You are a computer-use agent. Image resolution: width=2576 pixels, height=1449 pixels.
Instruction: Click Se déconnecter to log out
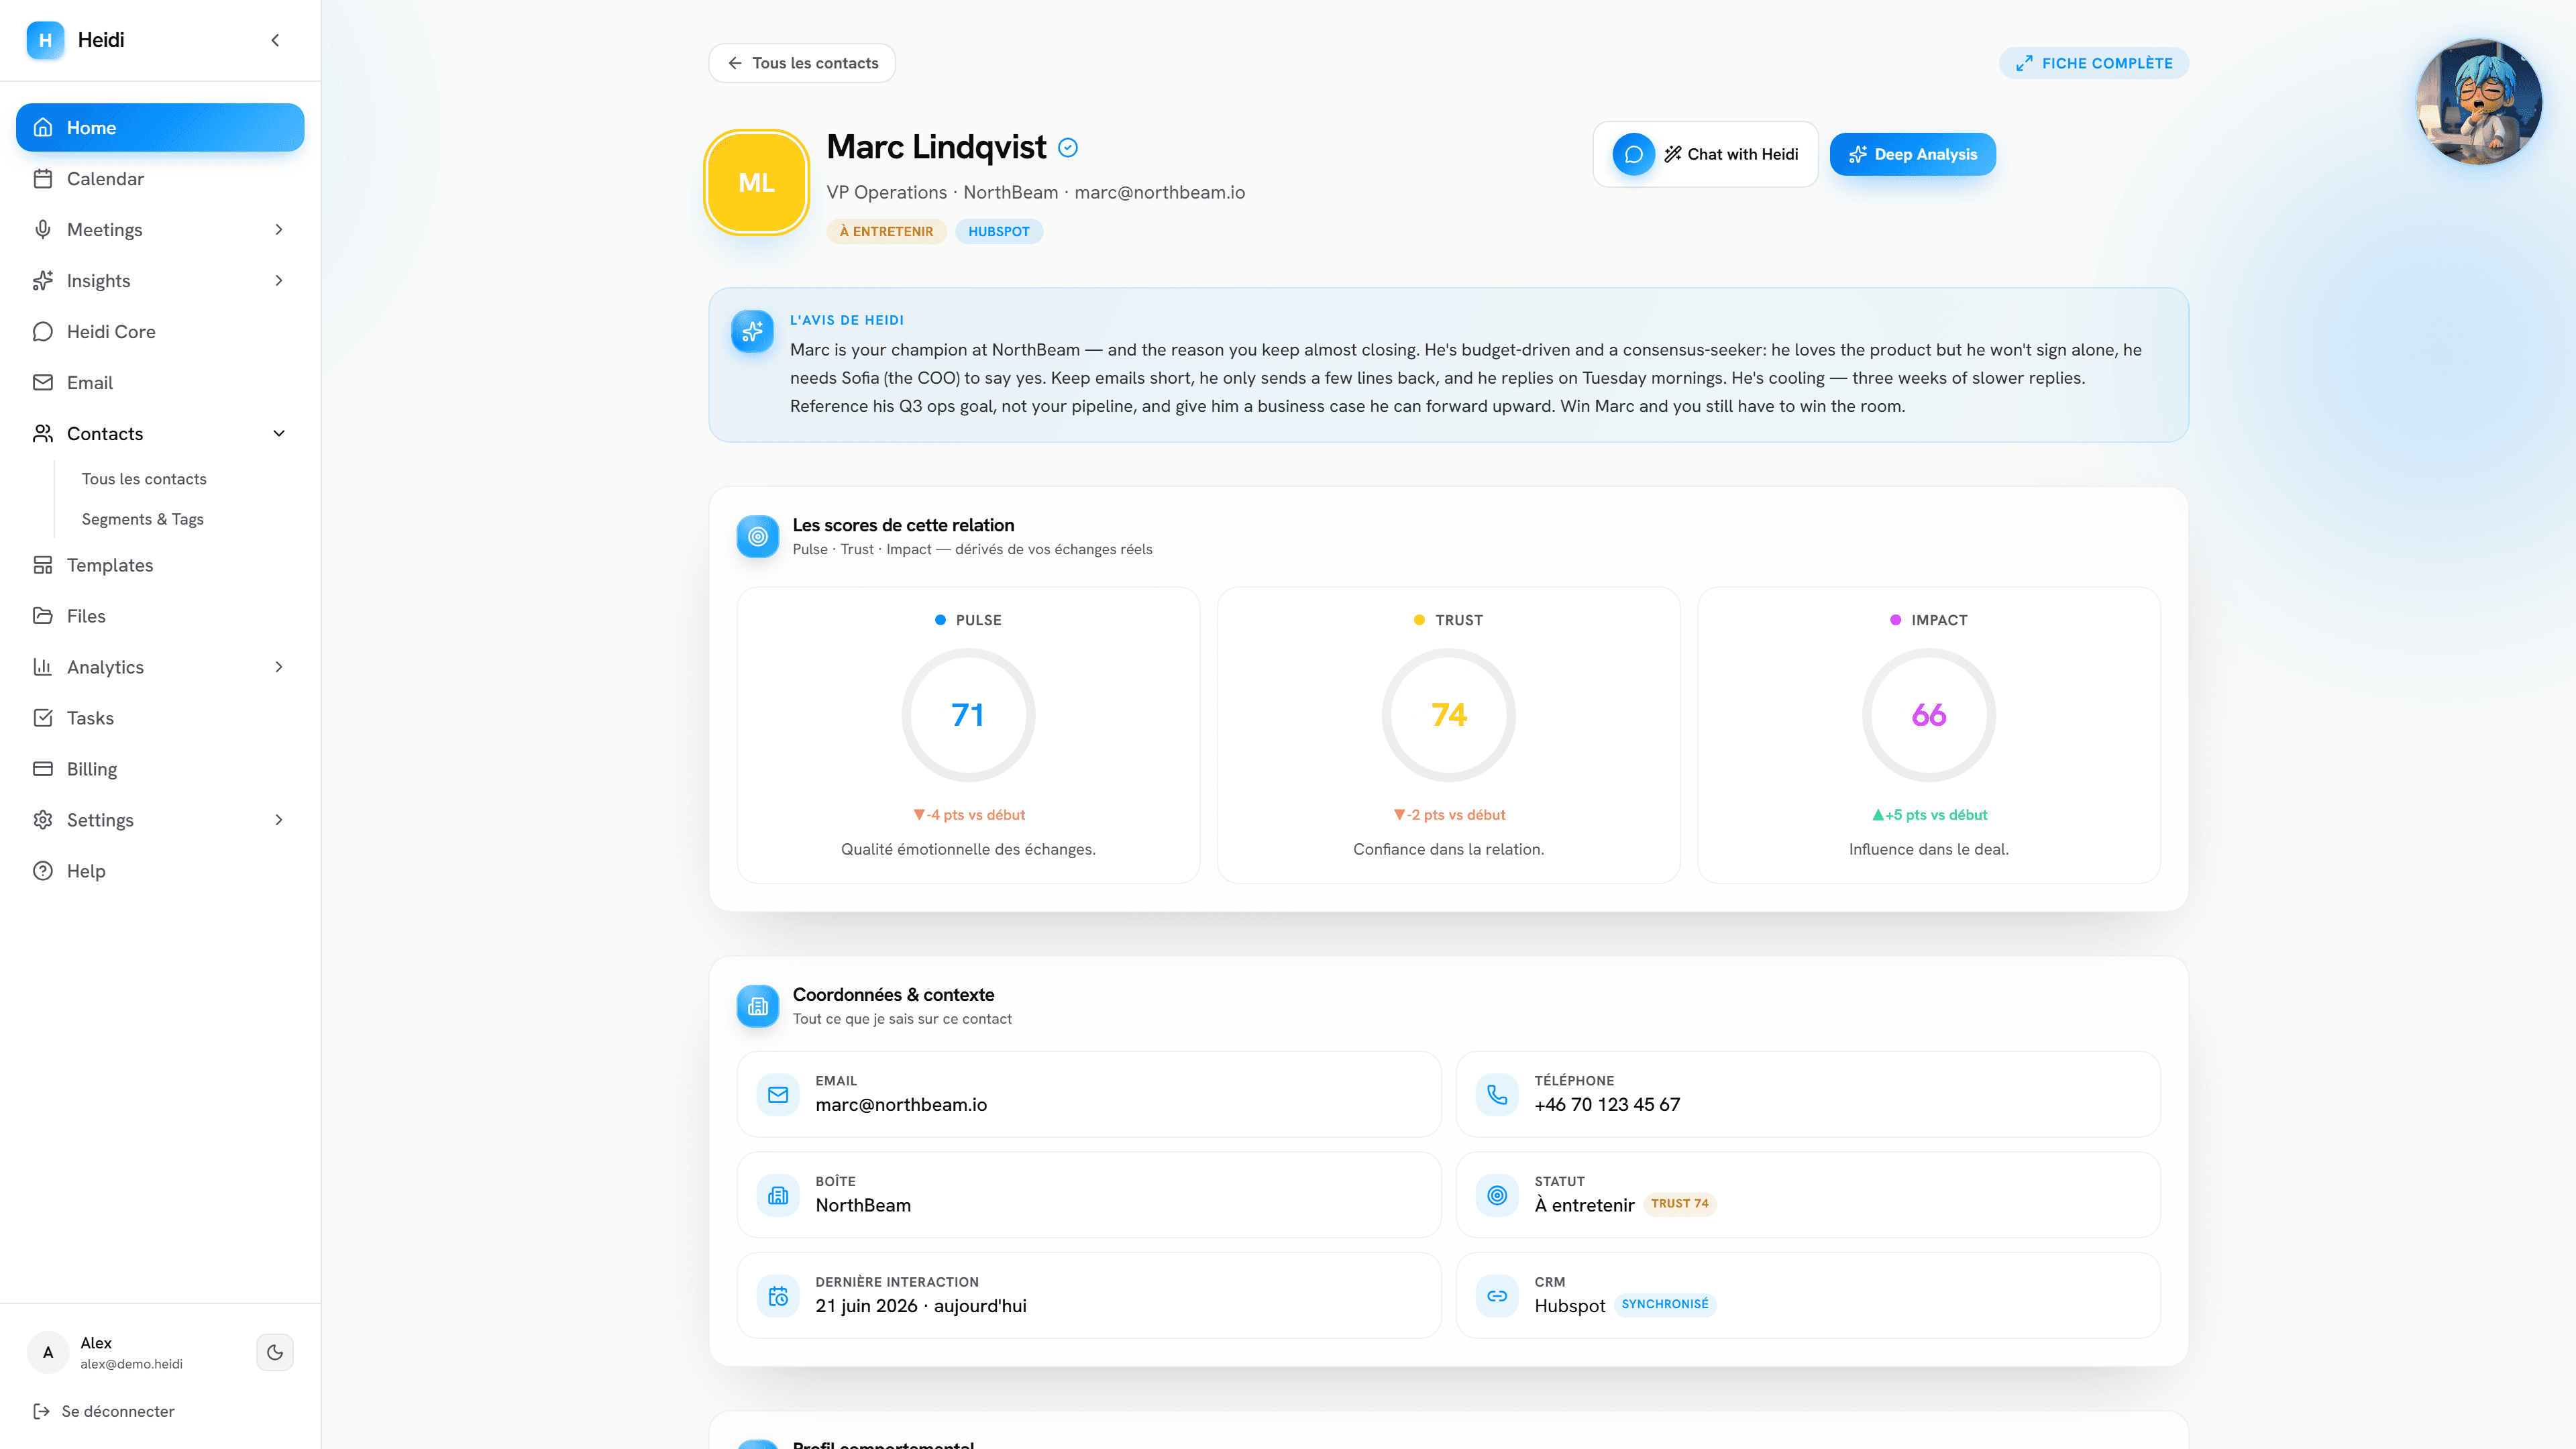coord(105,1412)
